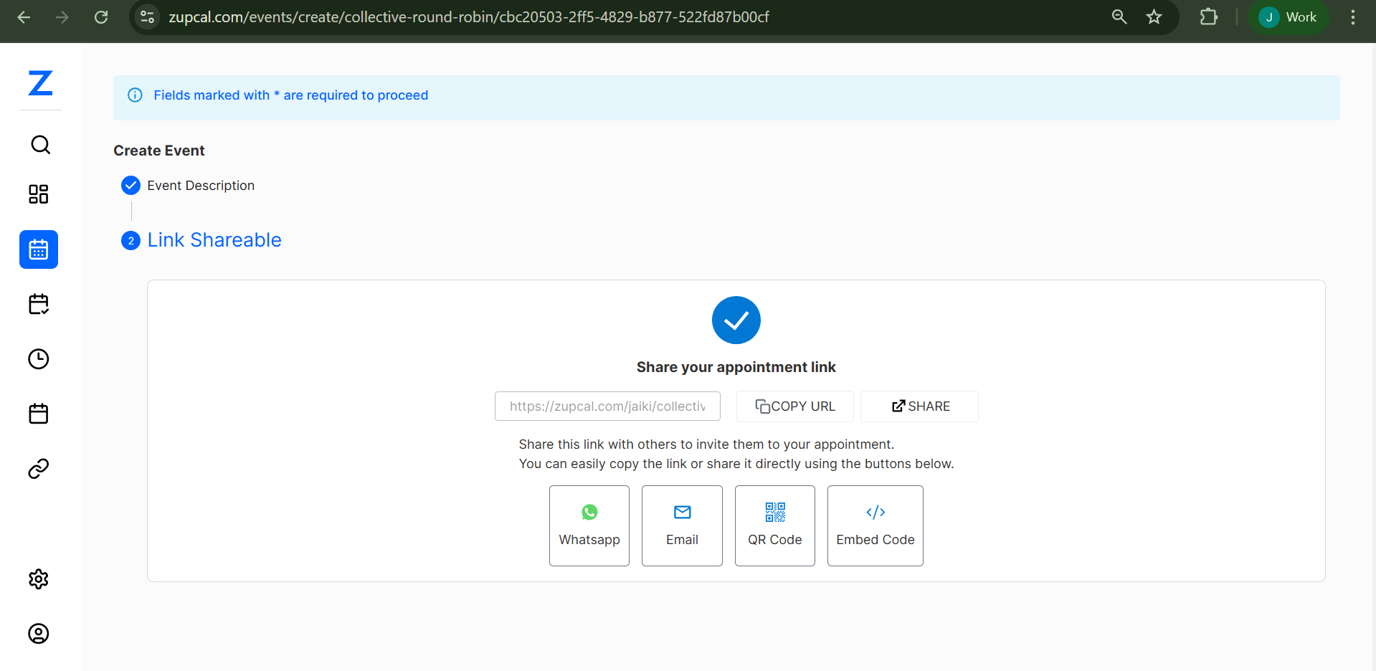This screenshot has height=671, width=1376.
Task: Select the highlighted events calendar icon
Action: pyautogui.click(x=39, y=249)
